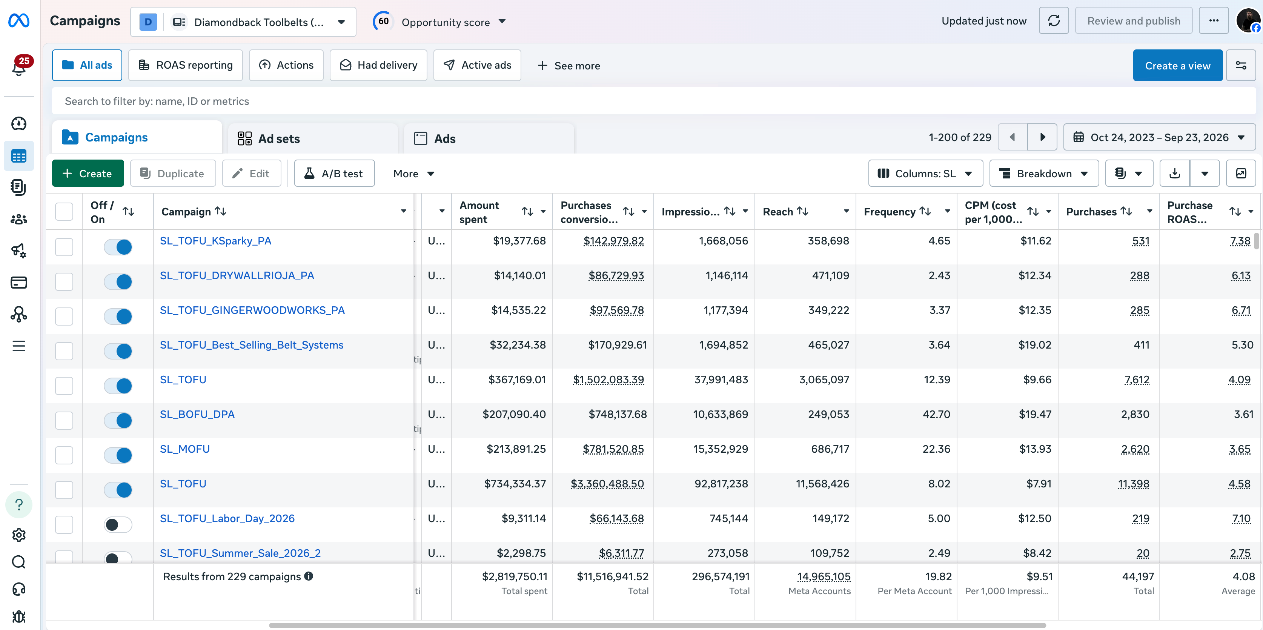Select the ROAS reporting view tab
Viewport: 1263px width, 630px height.
[185, 65]
